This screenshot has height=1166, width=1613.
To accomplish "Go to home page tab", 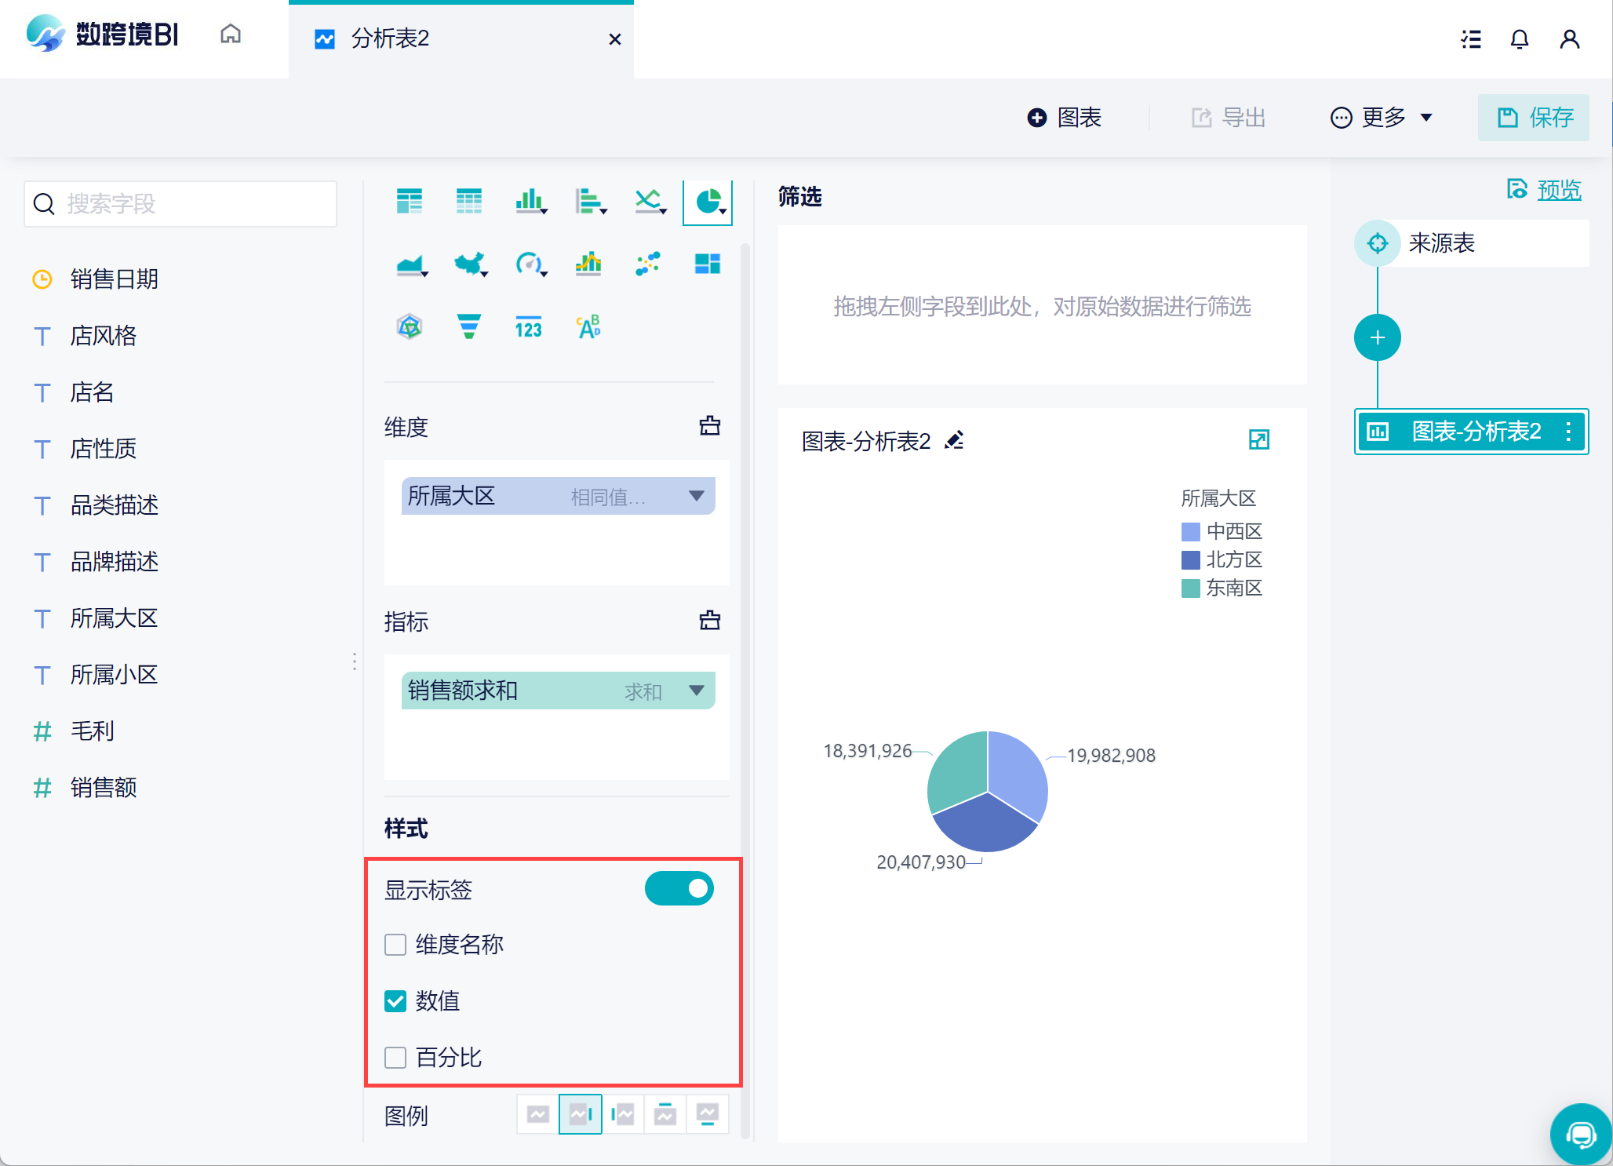I will [231, 35].
